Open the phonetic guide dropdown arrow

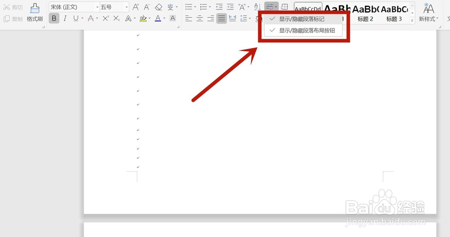(x=177, y=7)
